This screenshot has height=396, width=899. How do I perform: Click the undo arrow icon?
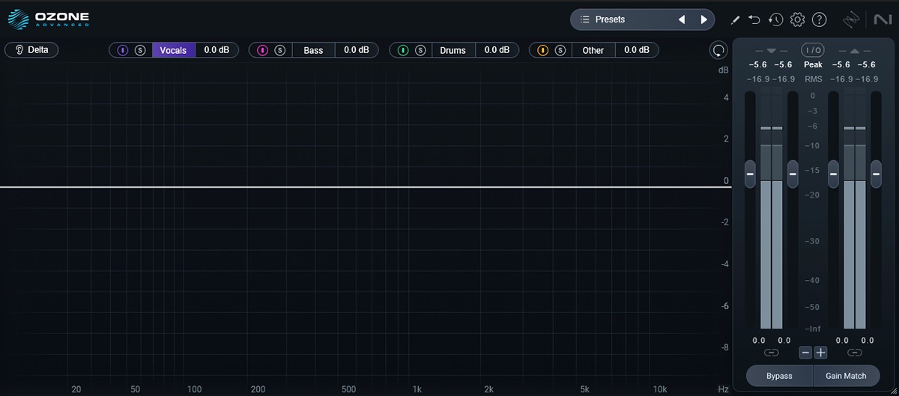[754, 19]
